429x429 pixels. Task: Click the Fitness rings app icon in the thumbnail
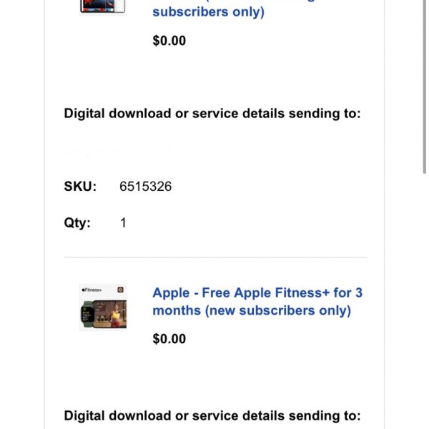click(x=120, y=290)
